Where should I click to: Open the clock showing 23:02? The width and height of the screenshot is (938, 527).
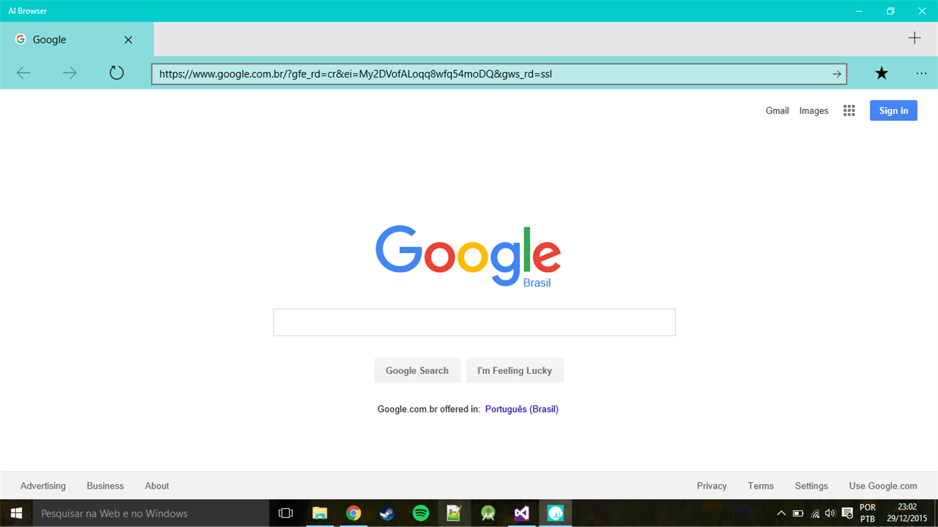(x=907, y=513)
